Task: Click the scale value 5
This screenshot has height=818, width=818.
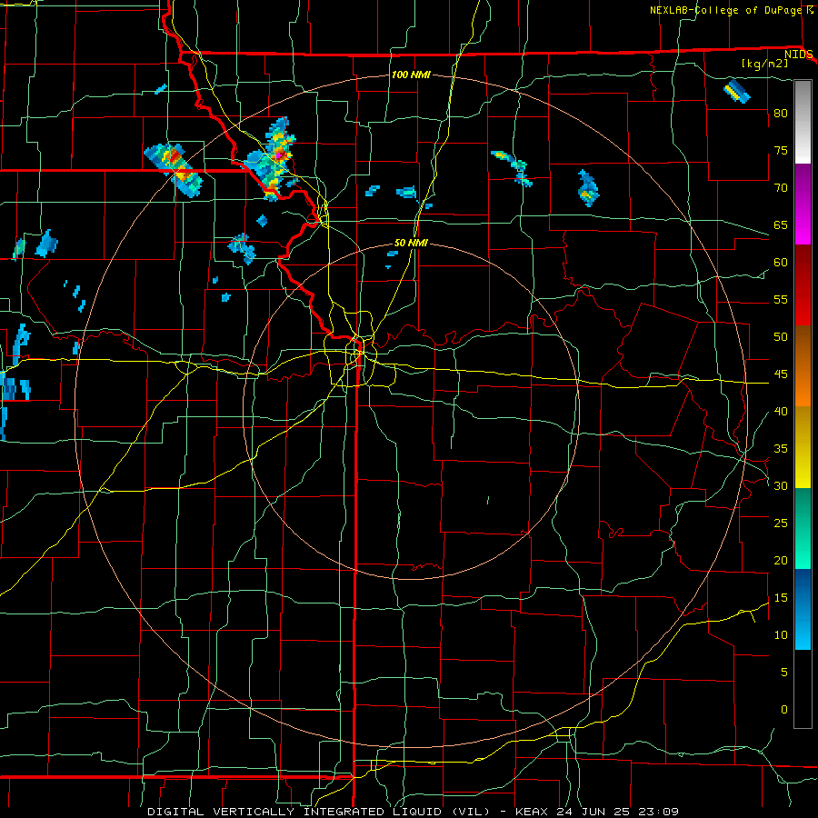Action: 784,672
